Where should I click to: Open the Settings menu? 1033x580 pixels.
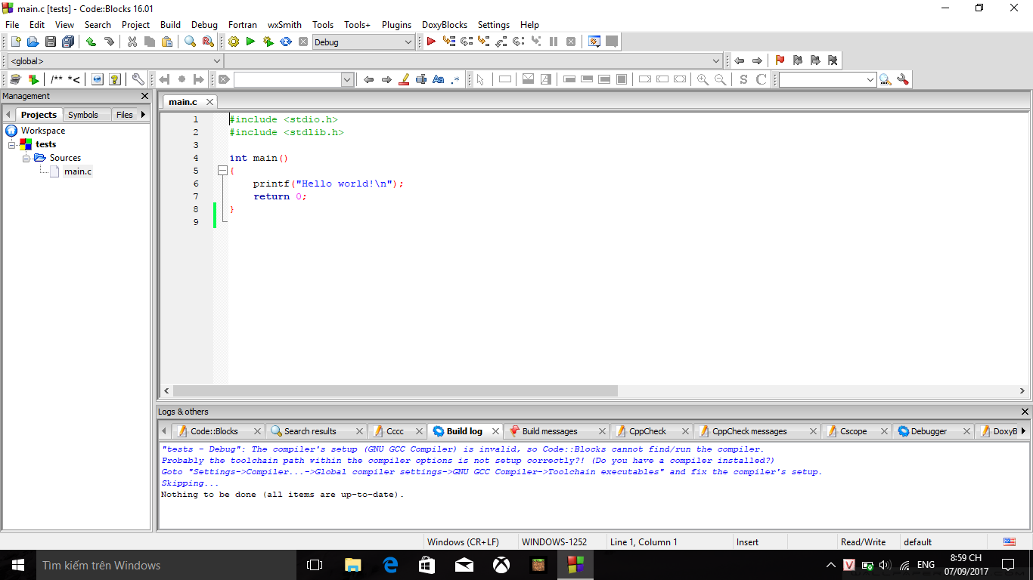pyautogui.click(x=494, y=25)
